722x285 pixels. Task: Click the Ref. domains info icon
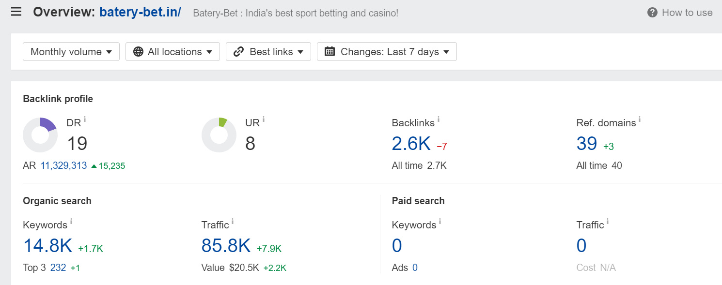point(640,119)
